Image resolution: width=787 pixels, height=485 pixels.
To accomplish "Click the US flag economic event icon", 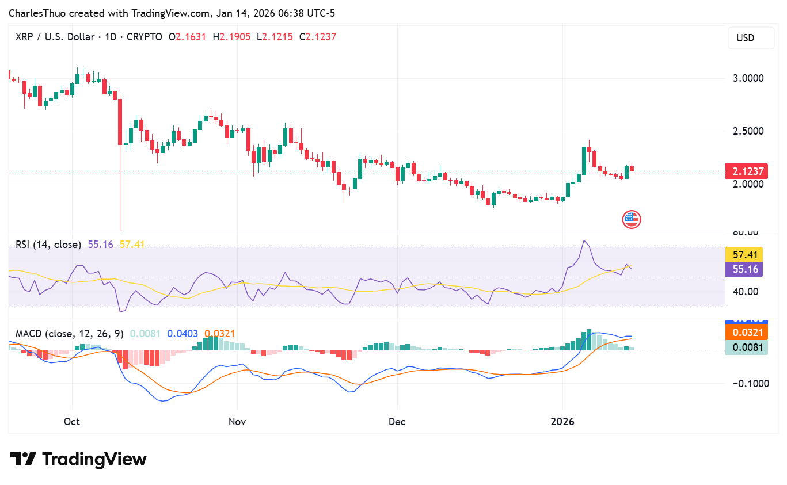I will coord(631,219).
